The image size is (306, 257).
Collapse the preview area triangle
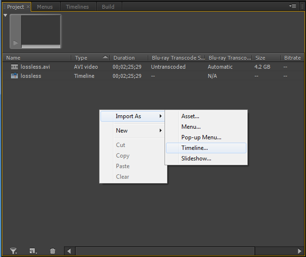tap(5, 15)
